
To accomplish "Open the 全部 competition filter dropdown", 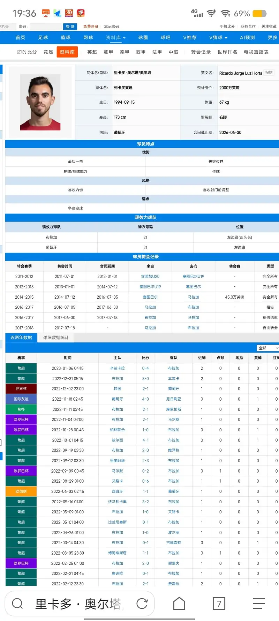I will tap(268, 348).
